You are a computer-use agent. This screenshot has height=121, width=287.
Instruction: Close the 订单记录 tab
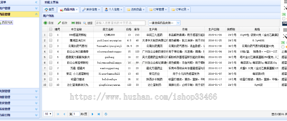coord(188,10)
